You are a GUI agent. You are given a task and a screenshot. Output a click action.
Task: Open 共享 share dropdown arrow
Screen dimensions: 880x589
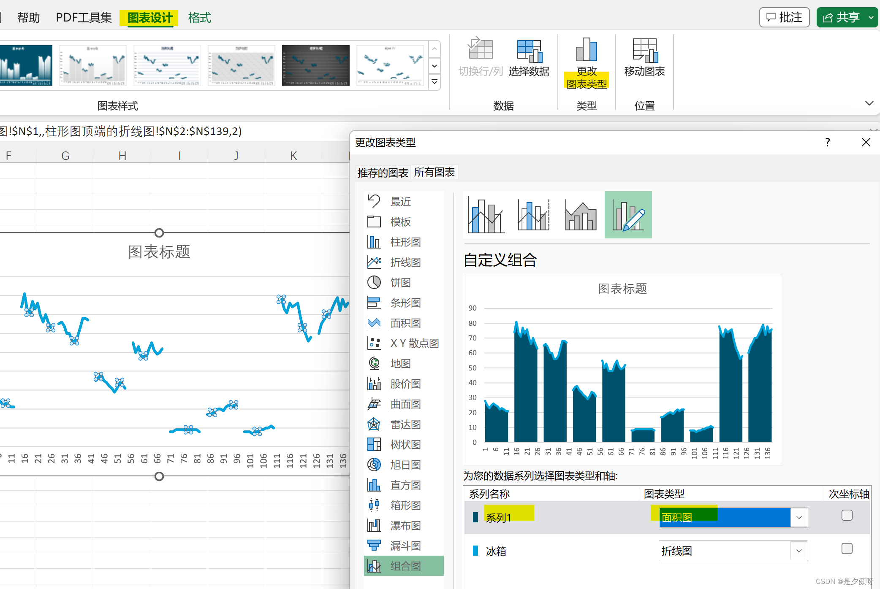[x=871, y=18]
